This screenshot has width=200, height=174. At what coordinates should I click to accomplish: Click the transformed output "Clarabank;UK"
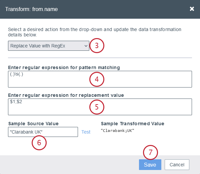(x=117, y=131)
